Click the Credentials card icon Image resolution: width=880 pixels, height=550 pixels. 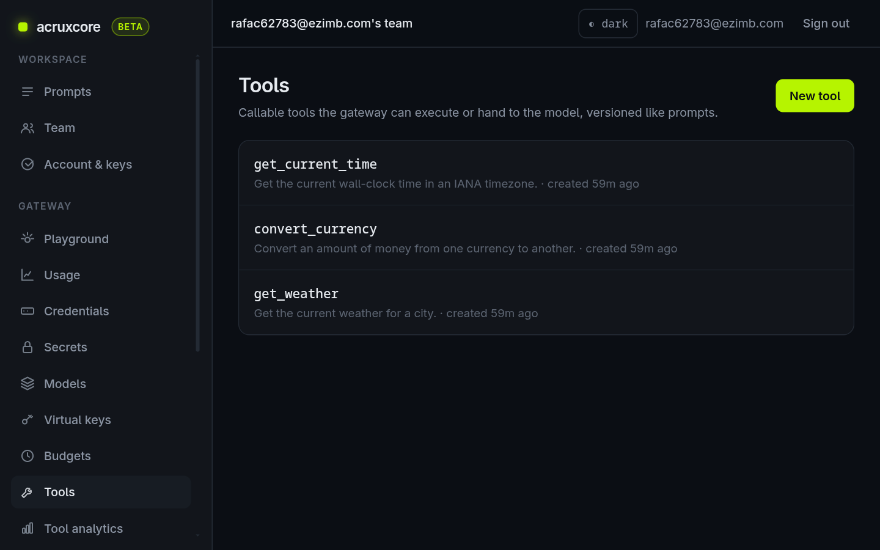tap(28, 311)
